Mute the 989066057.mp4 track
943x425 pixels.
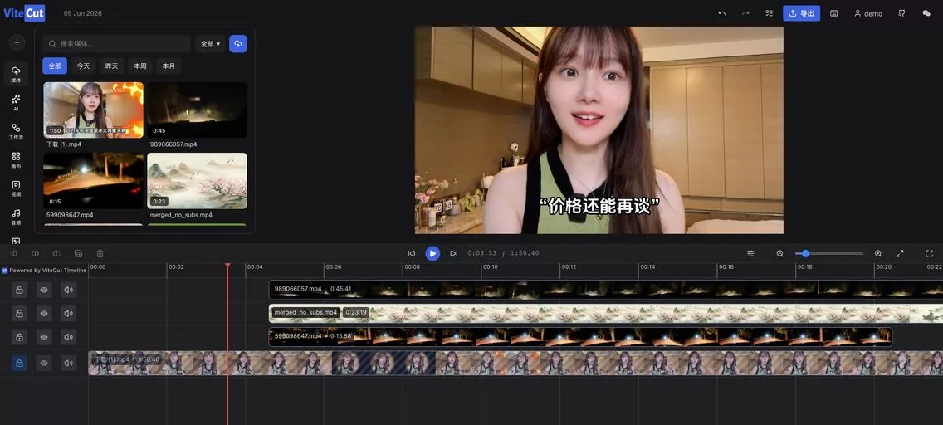coord(69,291)
